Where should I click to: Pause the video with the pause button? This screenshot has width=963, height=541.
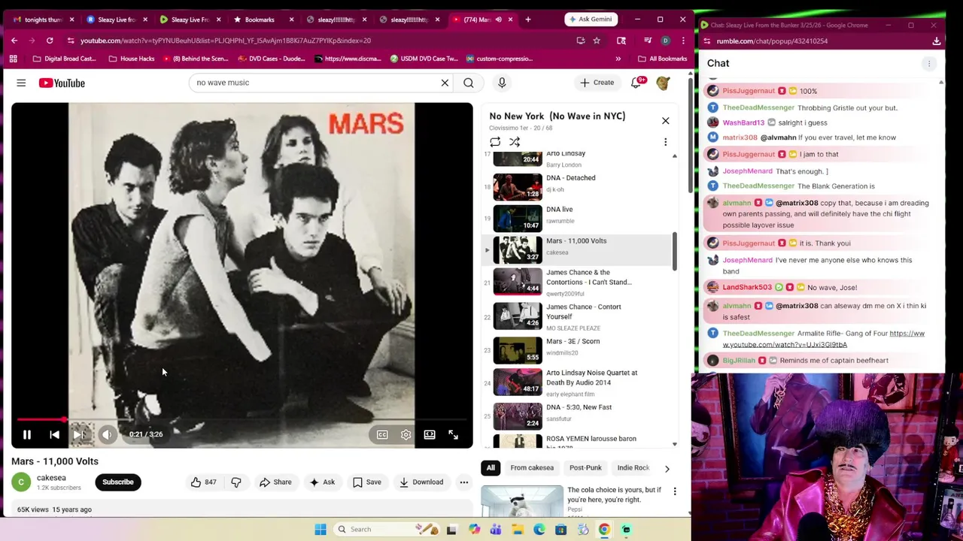pos(27,434)
